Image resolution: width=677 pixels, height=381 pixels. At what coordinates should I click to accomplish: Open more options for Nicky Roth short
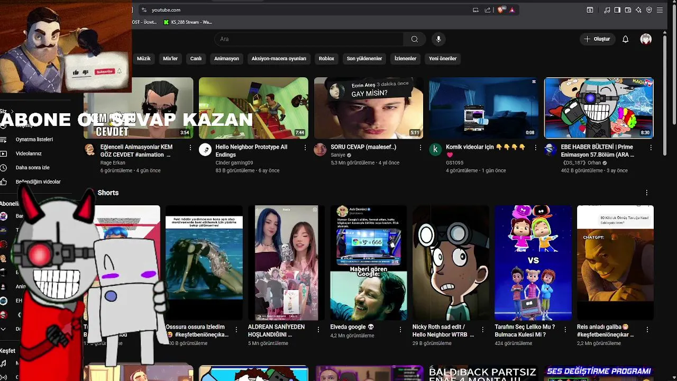483,330
